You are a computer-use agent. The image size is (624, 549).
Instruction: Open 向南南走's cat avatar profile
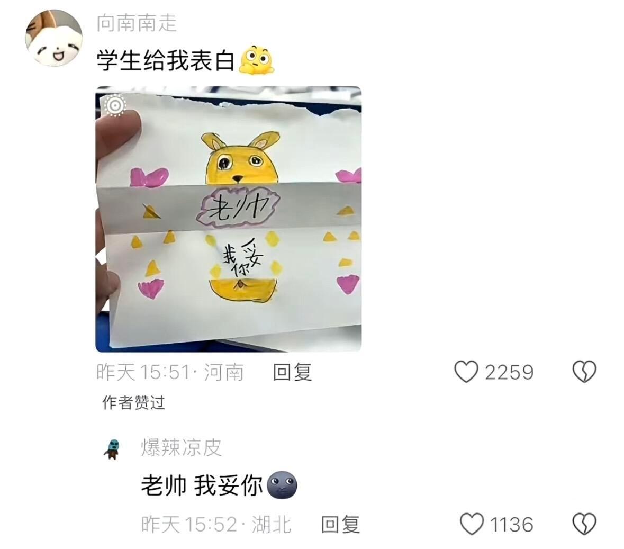pos(54,38)
